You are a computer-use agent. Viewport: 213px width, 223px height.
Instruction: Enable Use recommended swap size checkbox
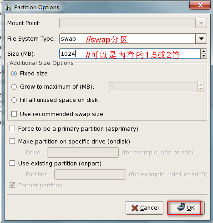14,114
